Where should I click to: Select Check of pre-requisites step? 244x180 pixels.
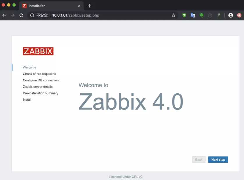pyautogui.click(x=39, y=74)
